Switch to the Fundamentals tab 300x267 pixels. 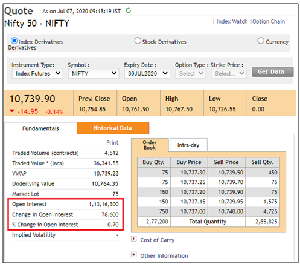tap(40, 128)
